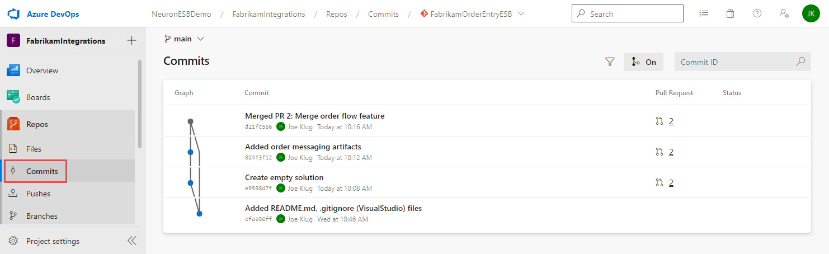
Task: Click the Status column header
Action: tap(732, 93)
